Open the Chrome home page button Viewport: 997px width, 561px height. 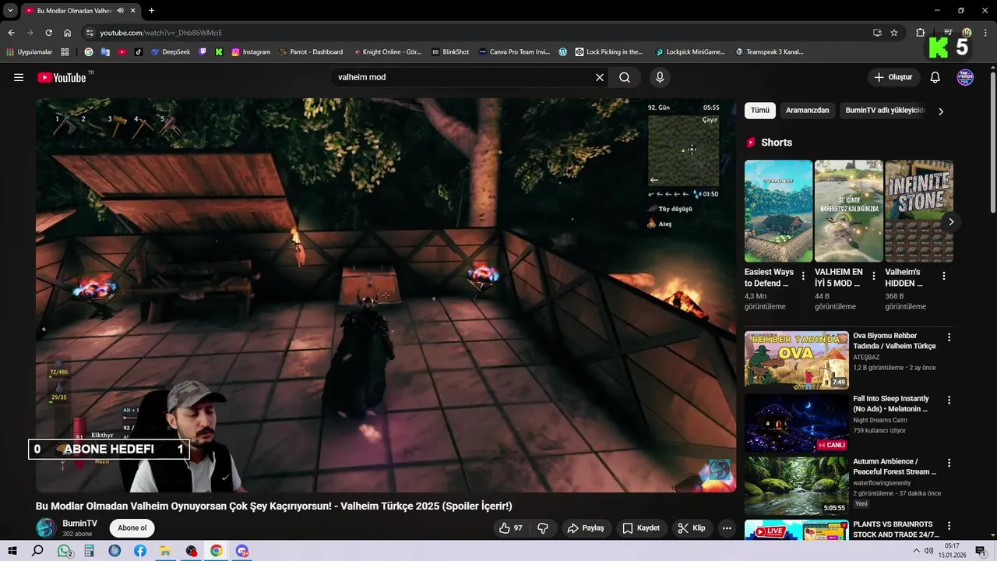(68, 33)
